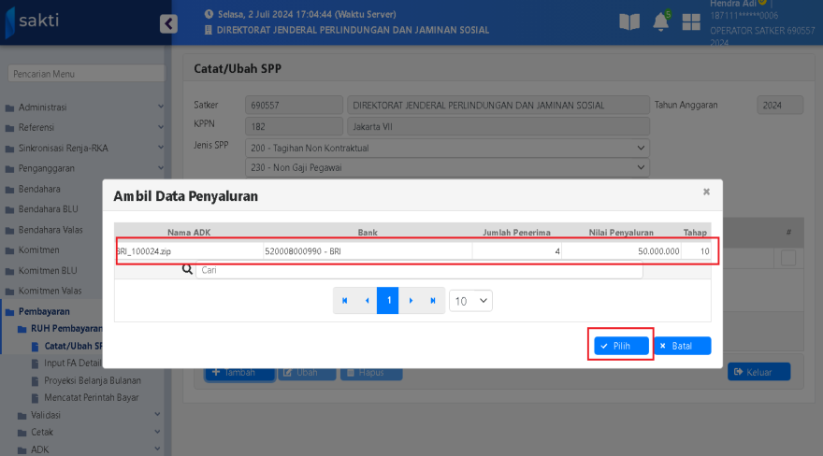The height and width of the screenshot is (456, 823).
Task: Close the Ambil Data Penyaluran dialog
Action: pyautogui.click(x=706, y=192)
